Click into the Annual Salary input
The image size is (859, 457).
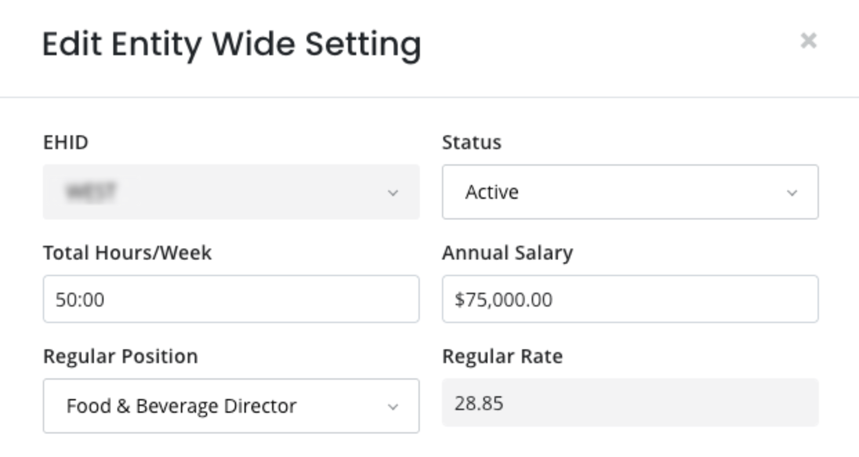coord(629,299)
